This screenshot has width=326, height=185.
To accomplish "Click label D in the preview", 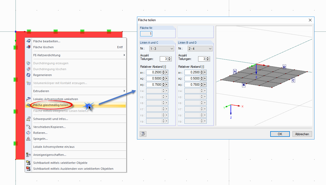I will pyautogui.click(x=284, y=67).
